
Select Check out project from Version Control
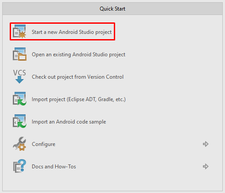click(78, 77)
